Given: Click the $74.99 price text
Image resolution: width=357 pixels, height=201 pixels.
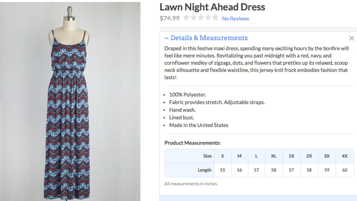Looking at the screenshot, I should pos(169,18).
